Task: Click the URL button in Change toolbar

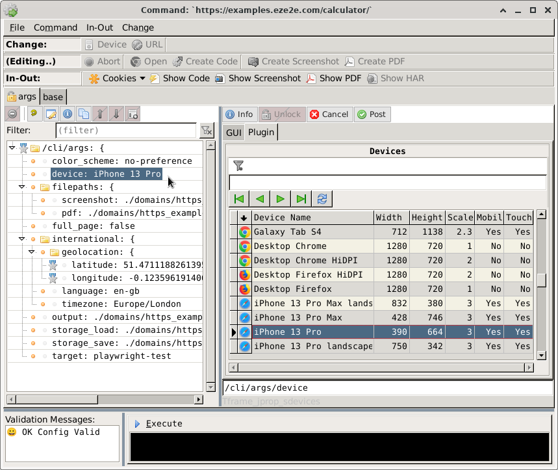Action: 147,44
